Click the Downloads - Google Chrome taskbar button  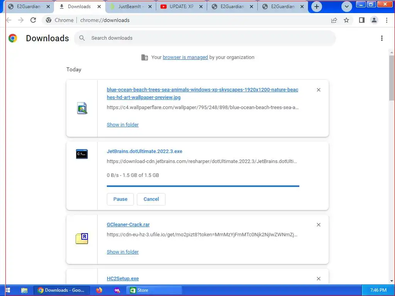pos(62,290)
